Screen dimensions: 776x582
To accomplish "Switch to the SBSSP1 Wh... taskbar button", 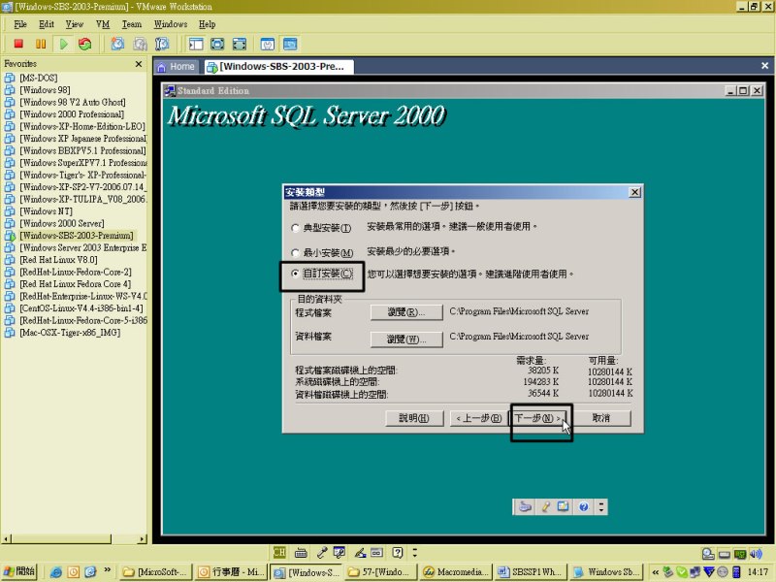I will click(531, 572).
